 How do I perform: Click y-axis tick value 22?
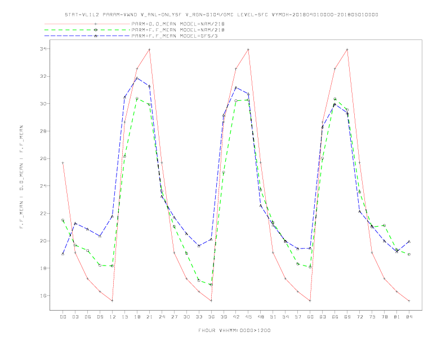[43, 214]
